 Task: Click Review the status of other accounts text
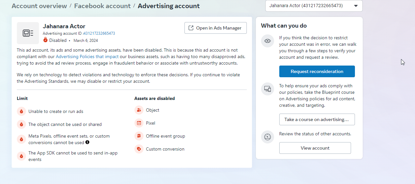(x=315, y=134)
